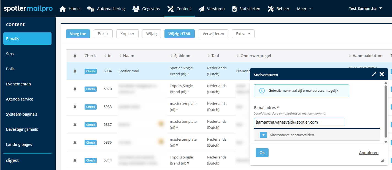Click the Check badge for id 6970
The height and width of the screenshot is (170, 392).
point(91,89)
